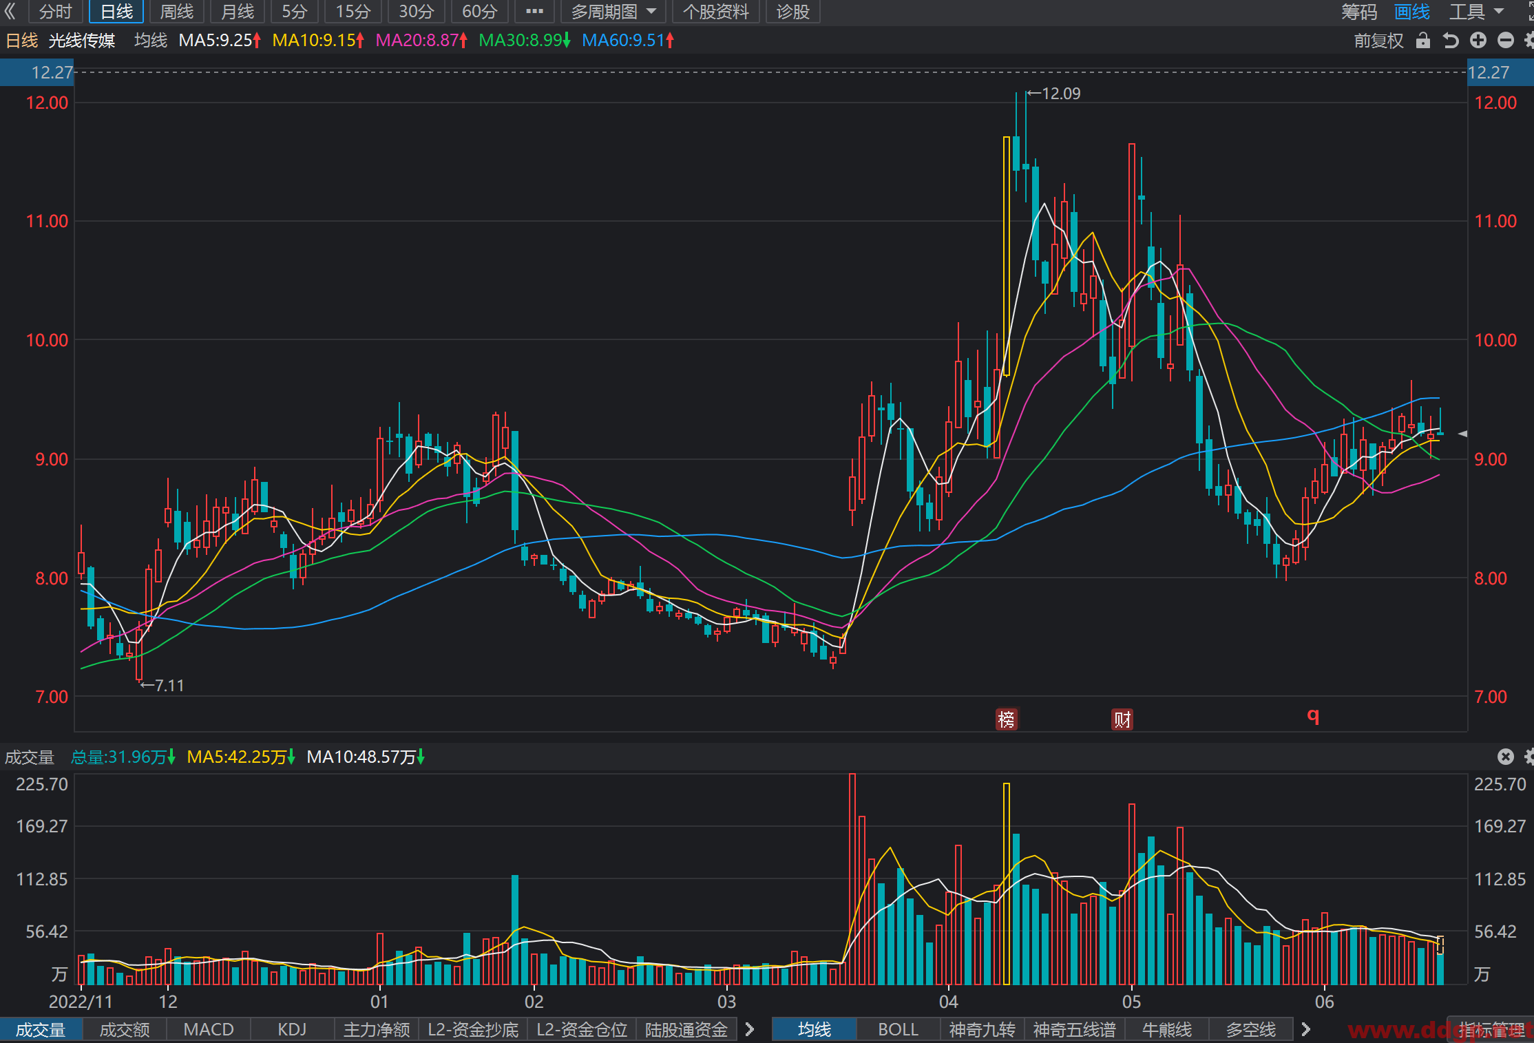
Task: Go back using the double chevron icon
Action: [10, 12]
